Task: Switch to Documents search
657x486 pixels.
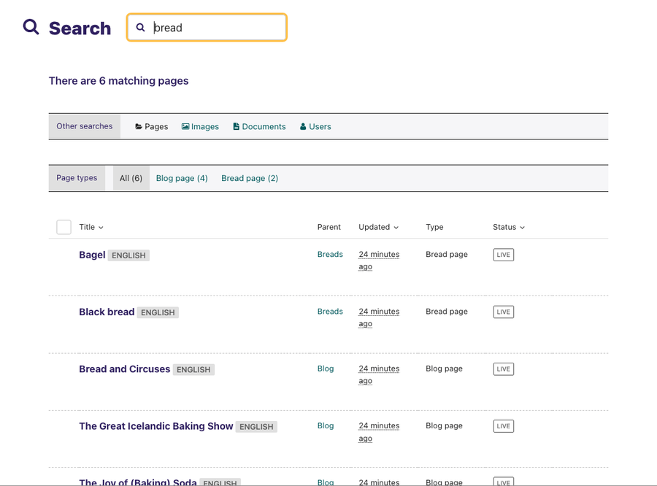Action: [x=259, y=126]
